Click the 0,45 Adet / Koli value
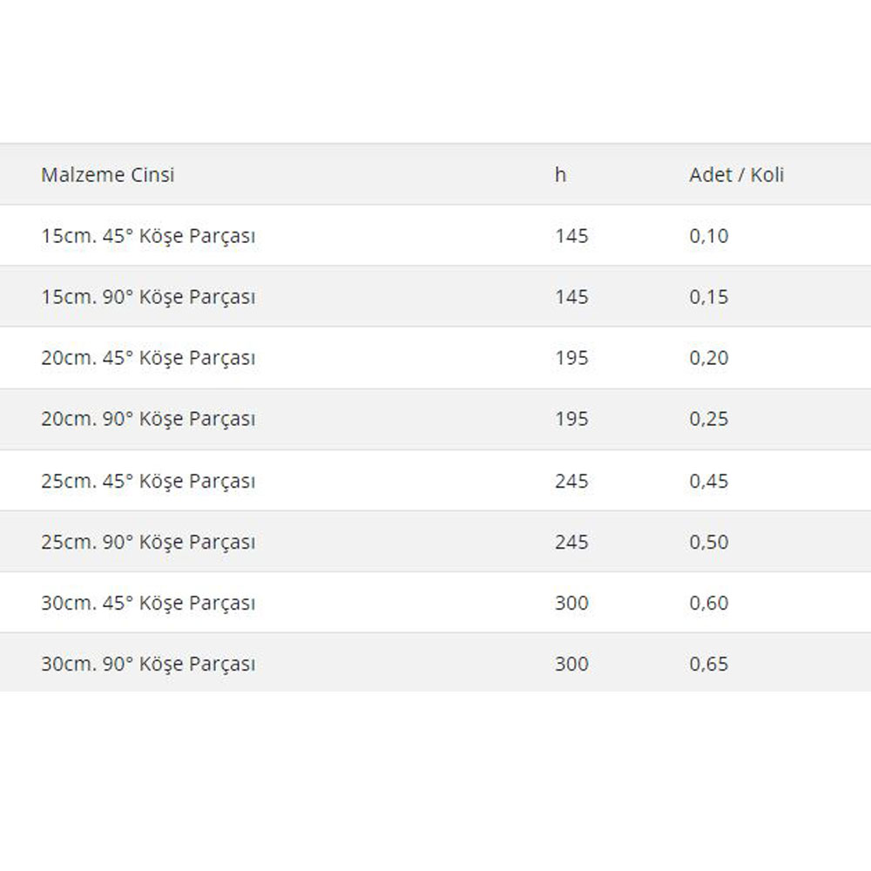The width and height of the screenshot is (871, 871). 709,481
